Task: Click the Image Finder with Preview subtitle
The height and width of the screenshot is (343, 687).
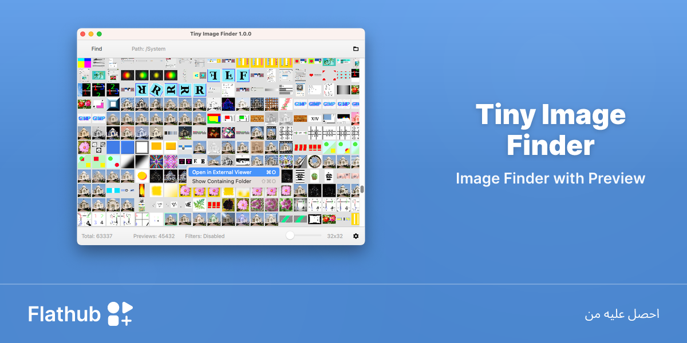Action: tap(550, 178)
